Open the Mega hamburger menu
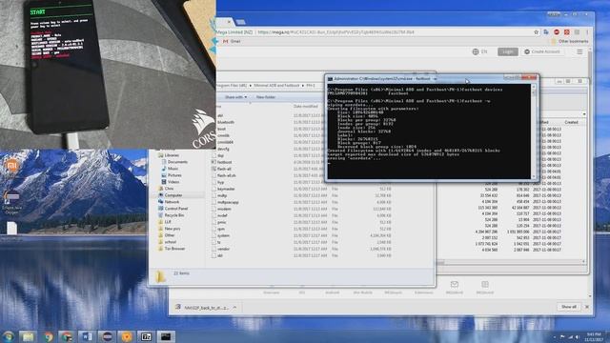 tap(579, 51)
